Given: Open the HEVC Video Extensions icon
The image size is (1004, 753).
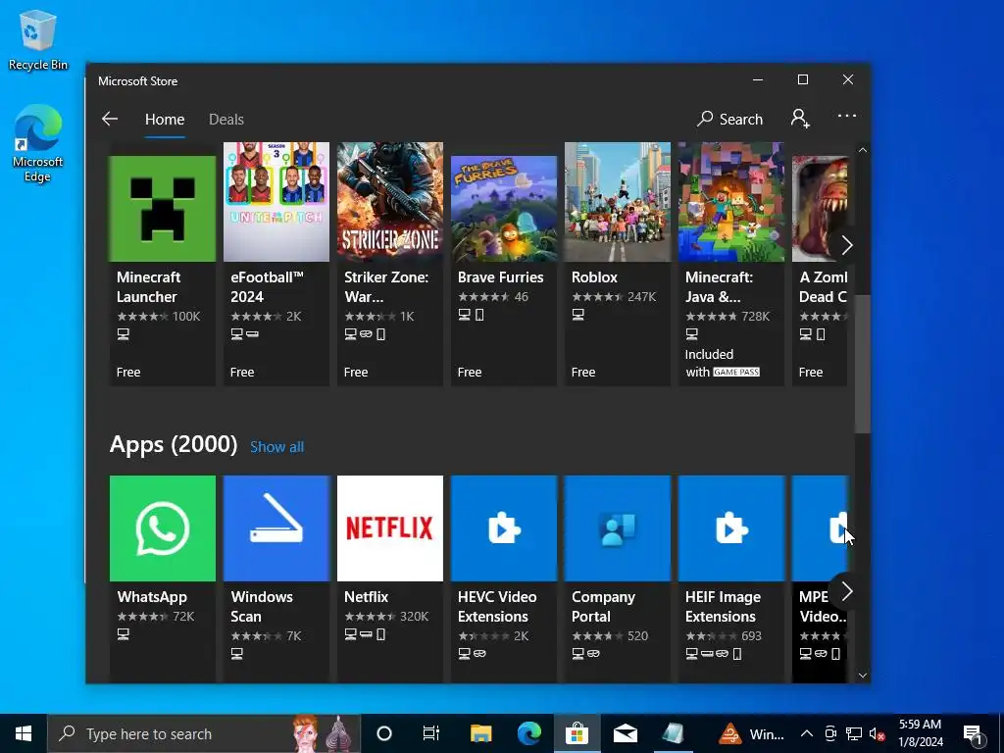Looking at the screenshot, I should point(504,528).
